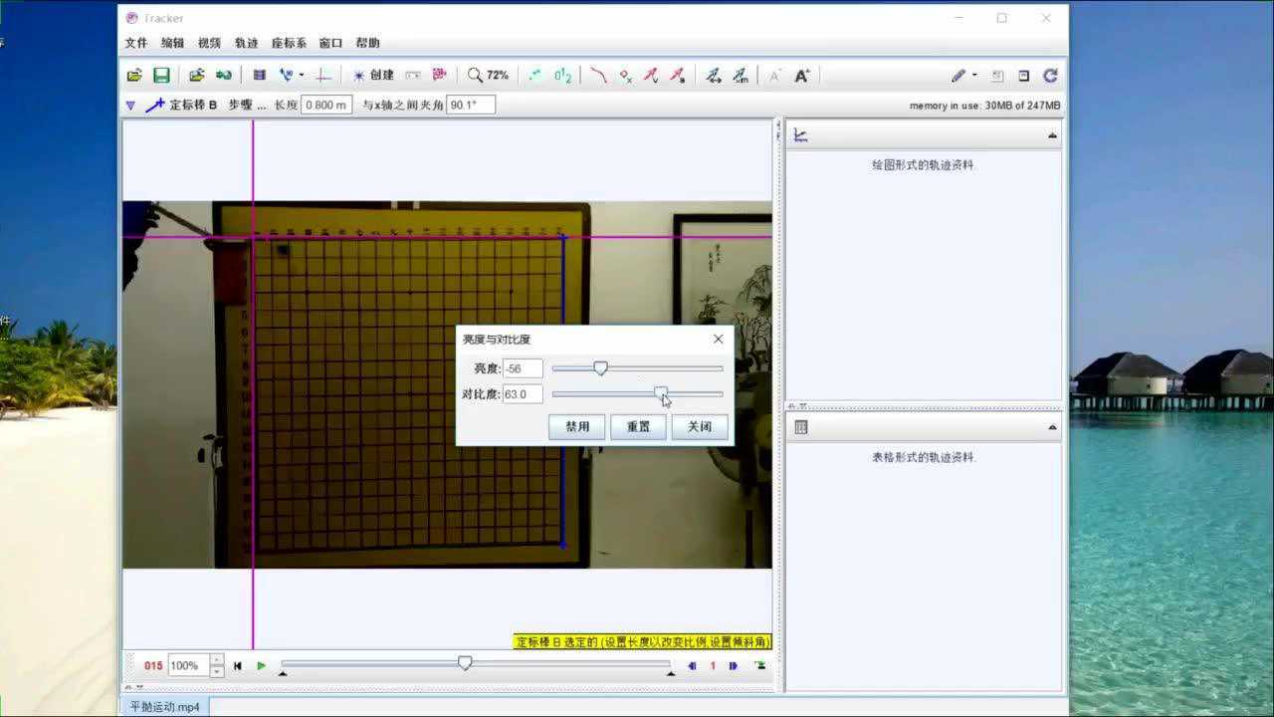Increase font size with large A icon

pos(802,76)
